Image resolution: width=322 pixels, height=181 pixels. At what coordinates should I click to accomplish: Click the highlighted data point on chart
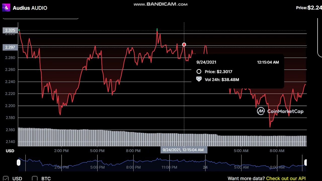(x=184, y=44)
